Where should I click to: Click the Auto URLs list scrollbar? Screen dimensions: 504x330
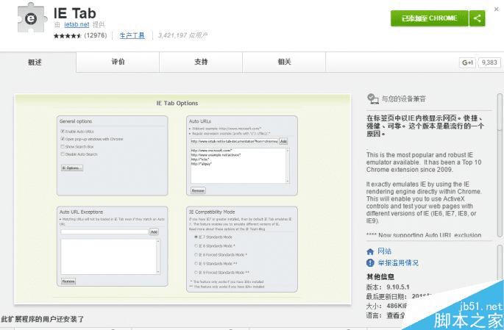(288, 165)
